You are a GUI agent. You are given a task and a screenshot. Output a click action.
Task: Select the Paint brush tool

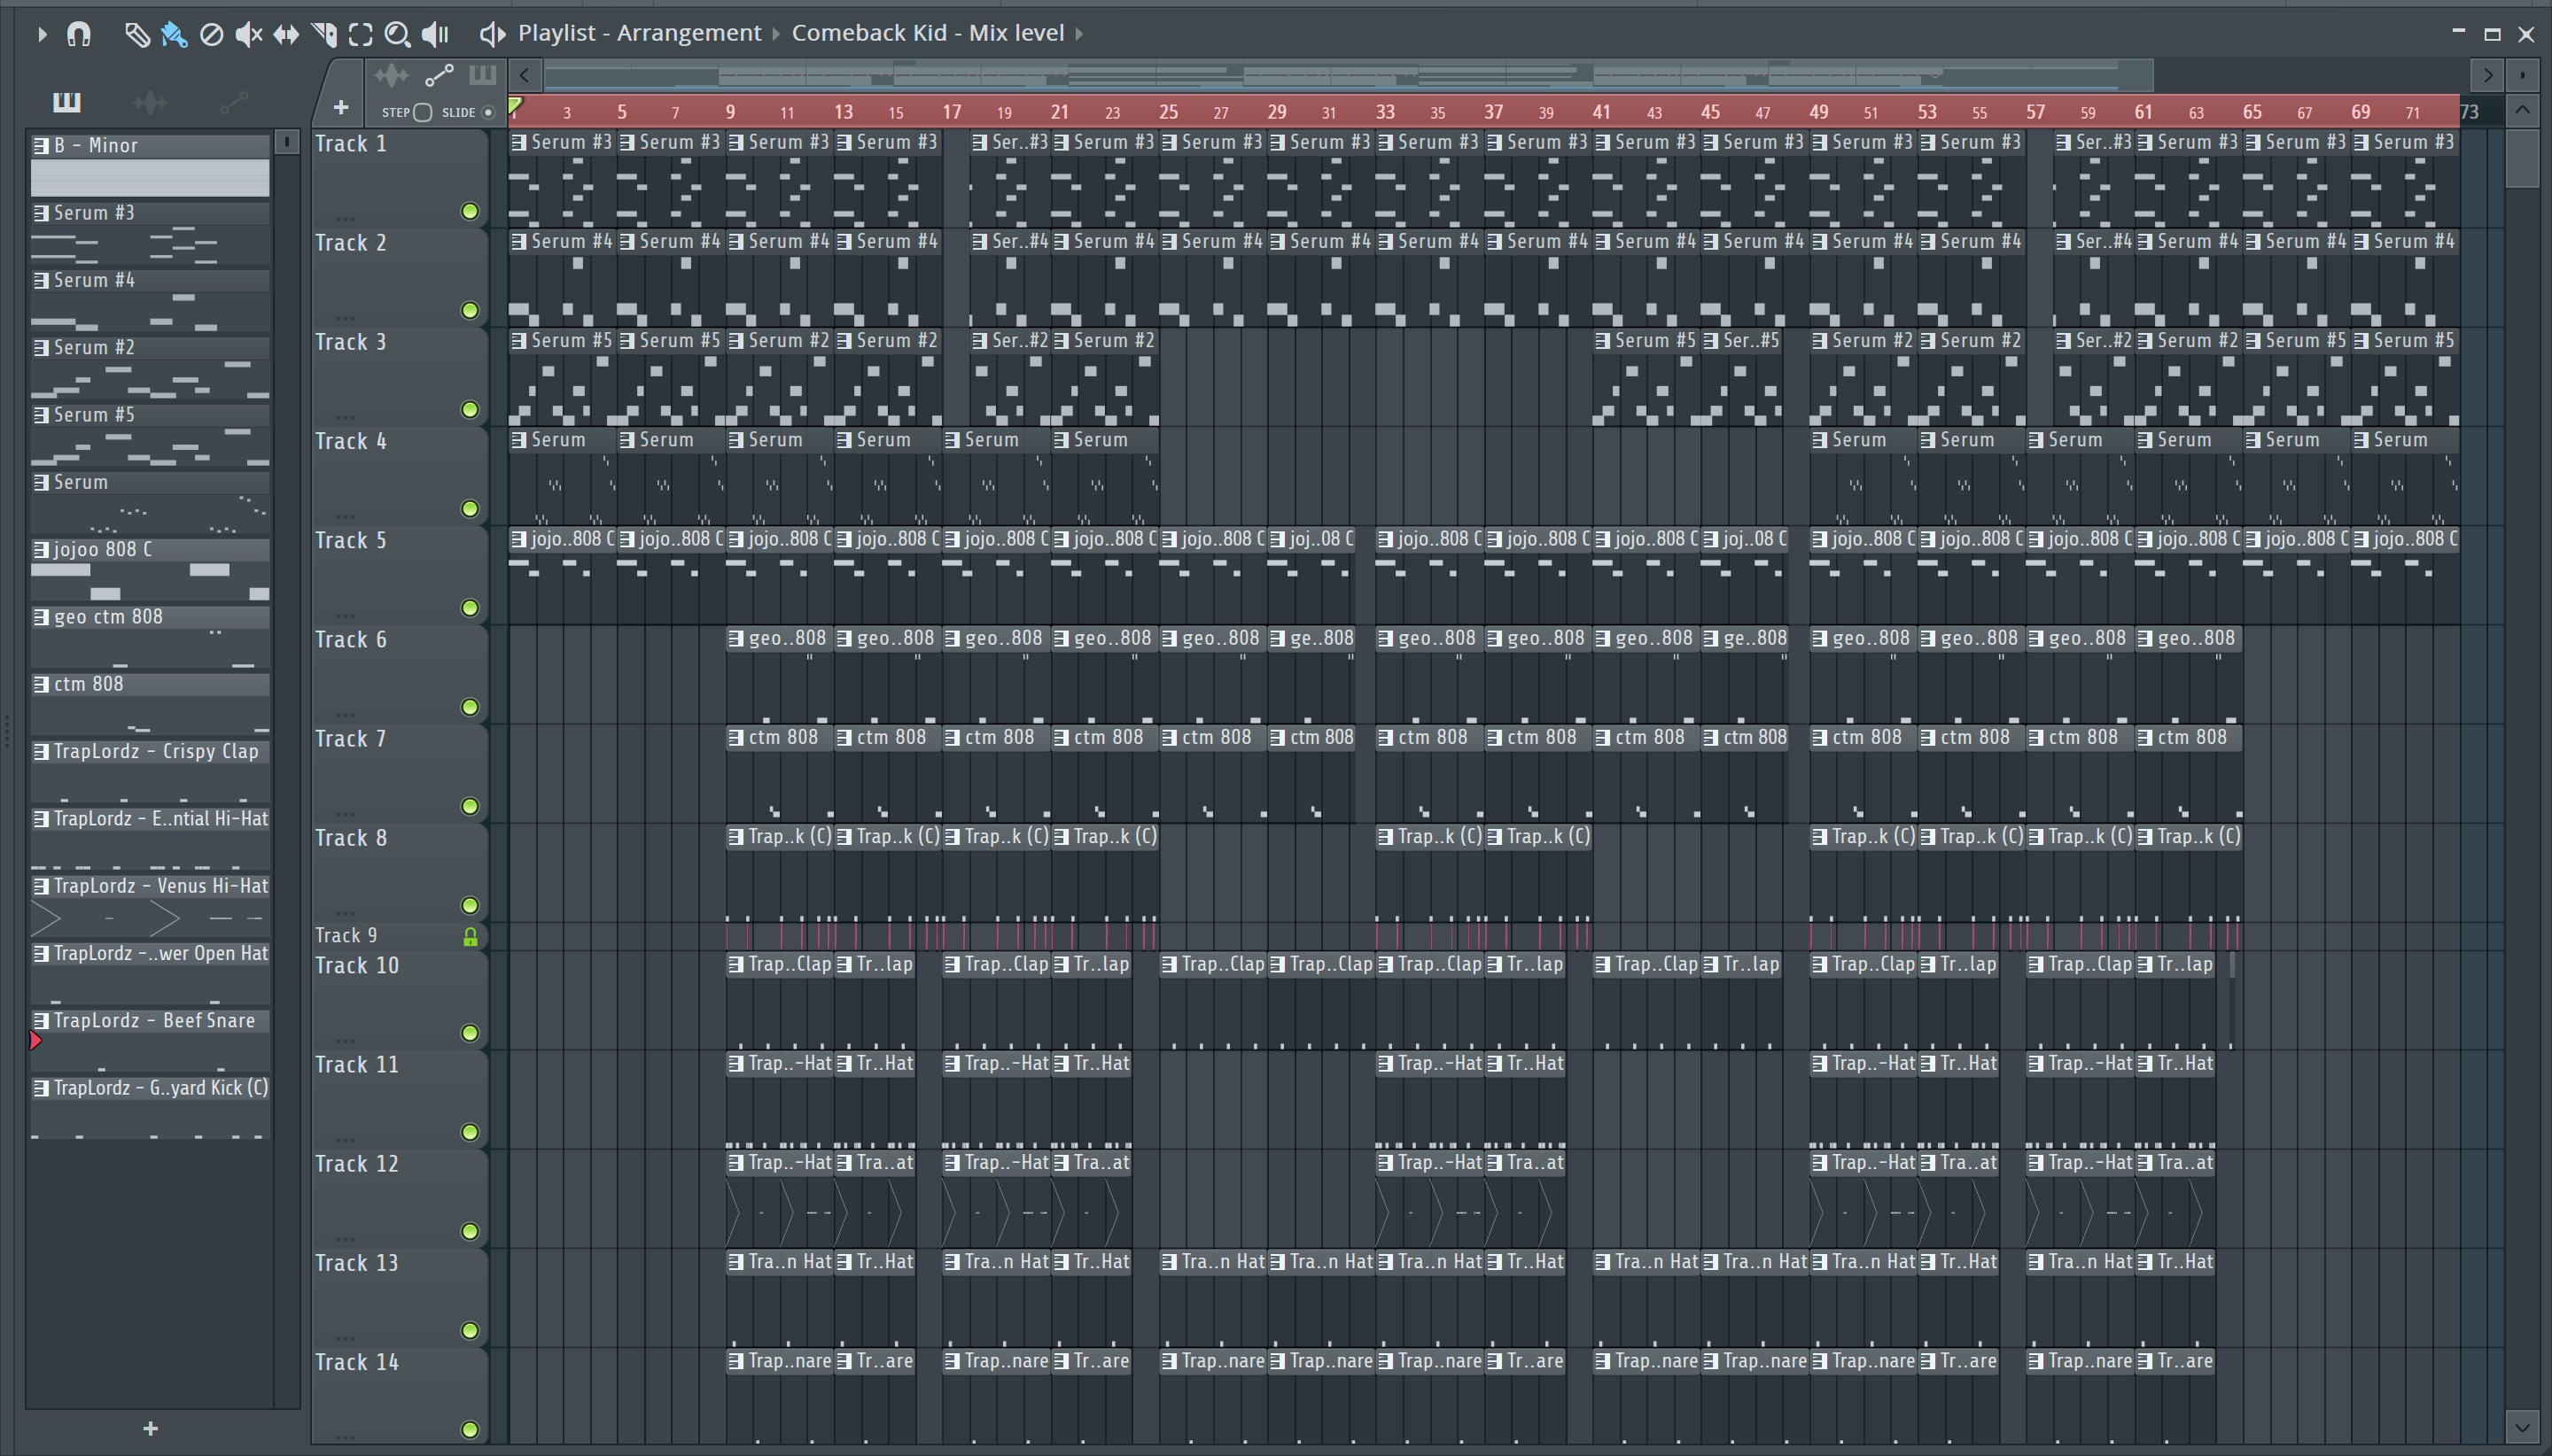174,34
